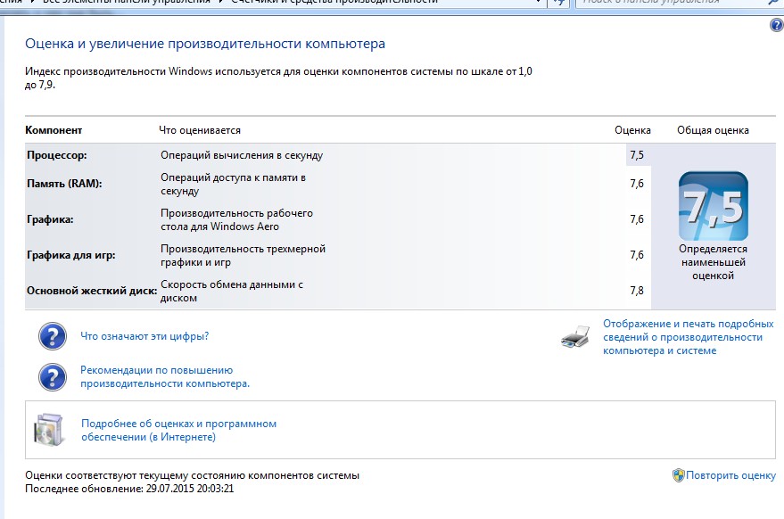Click the 'Оценка' column header
Image resolution: width=784 pixels, height=519 pixels.
tap(632, 130)
